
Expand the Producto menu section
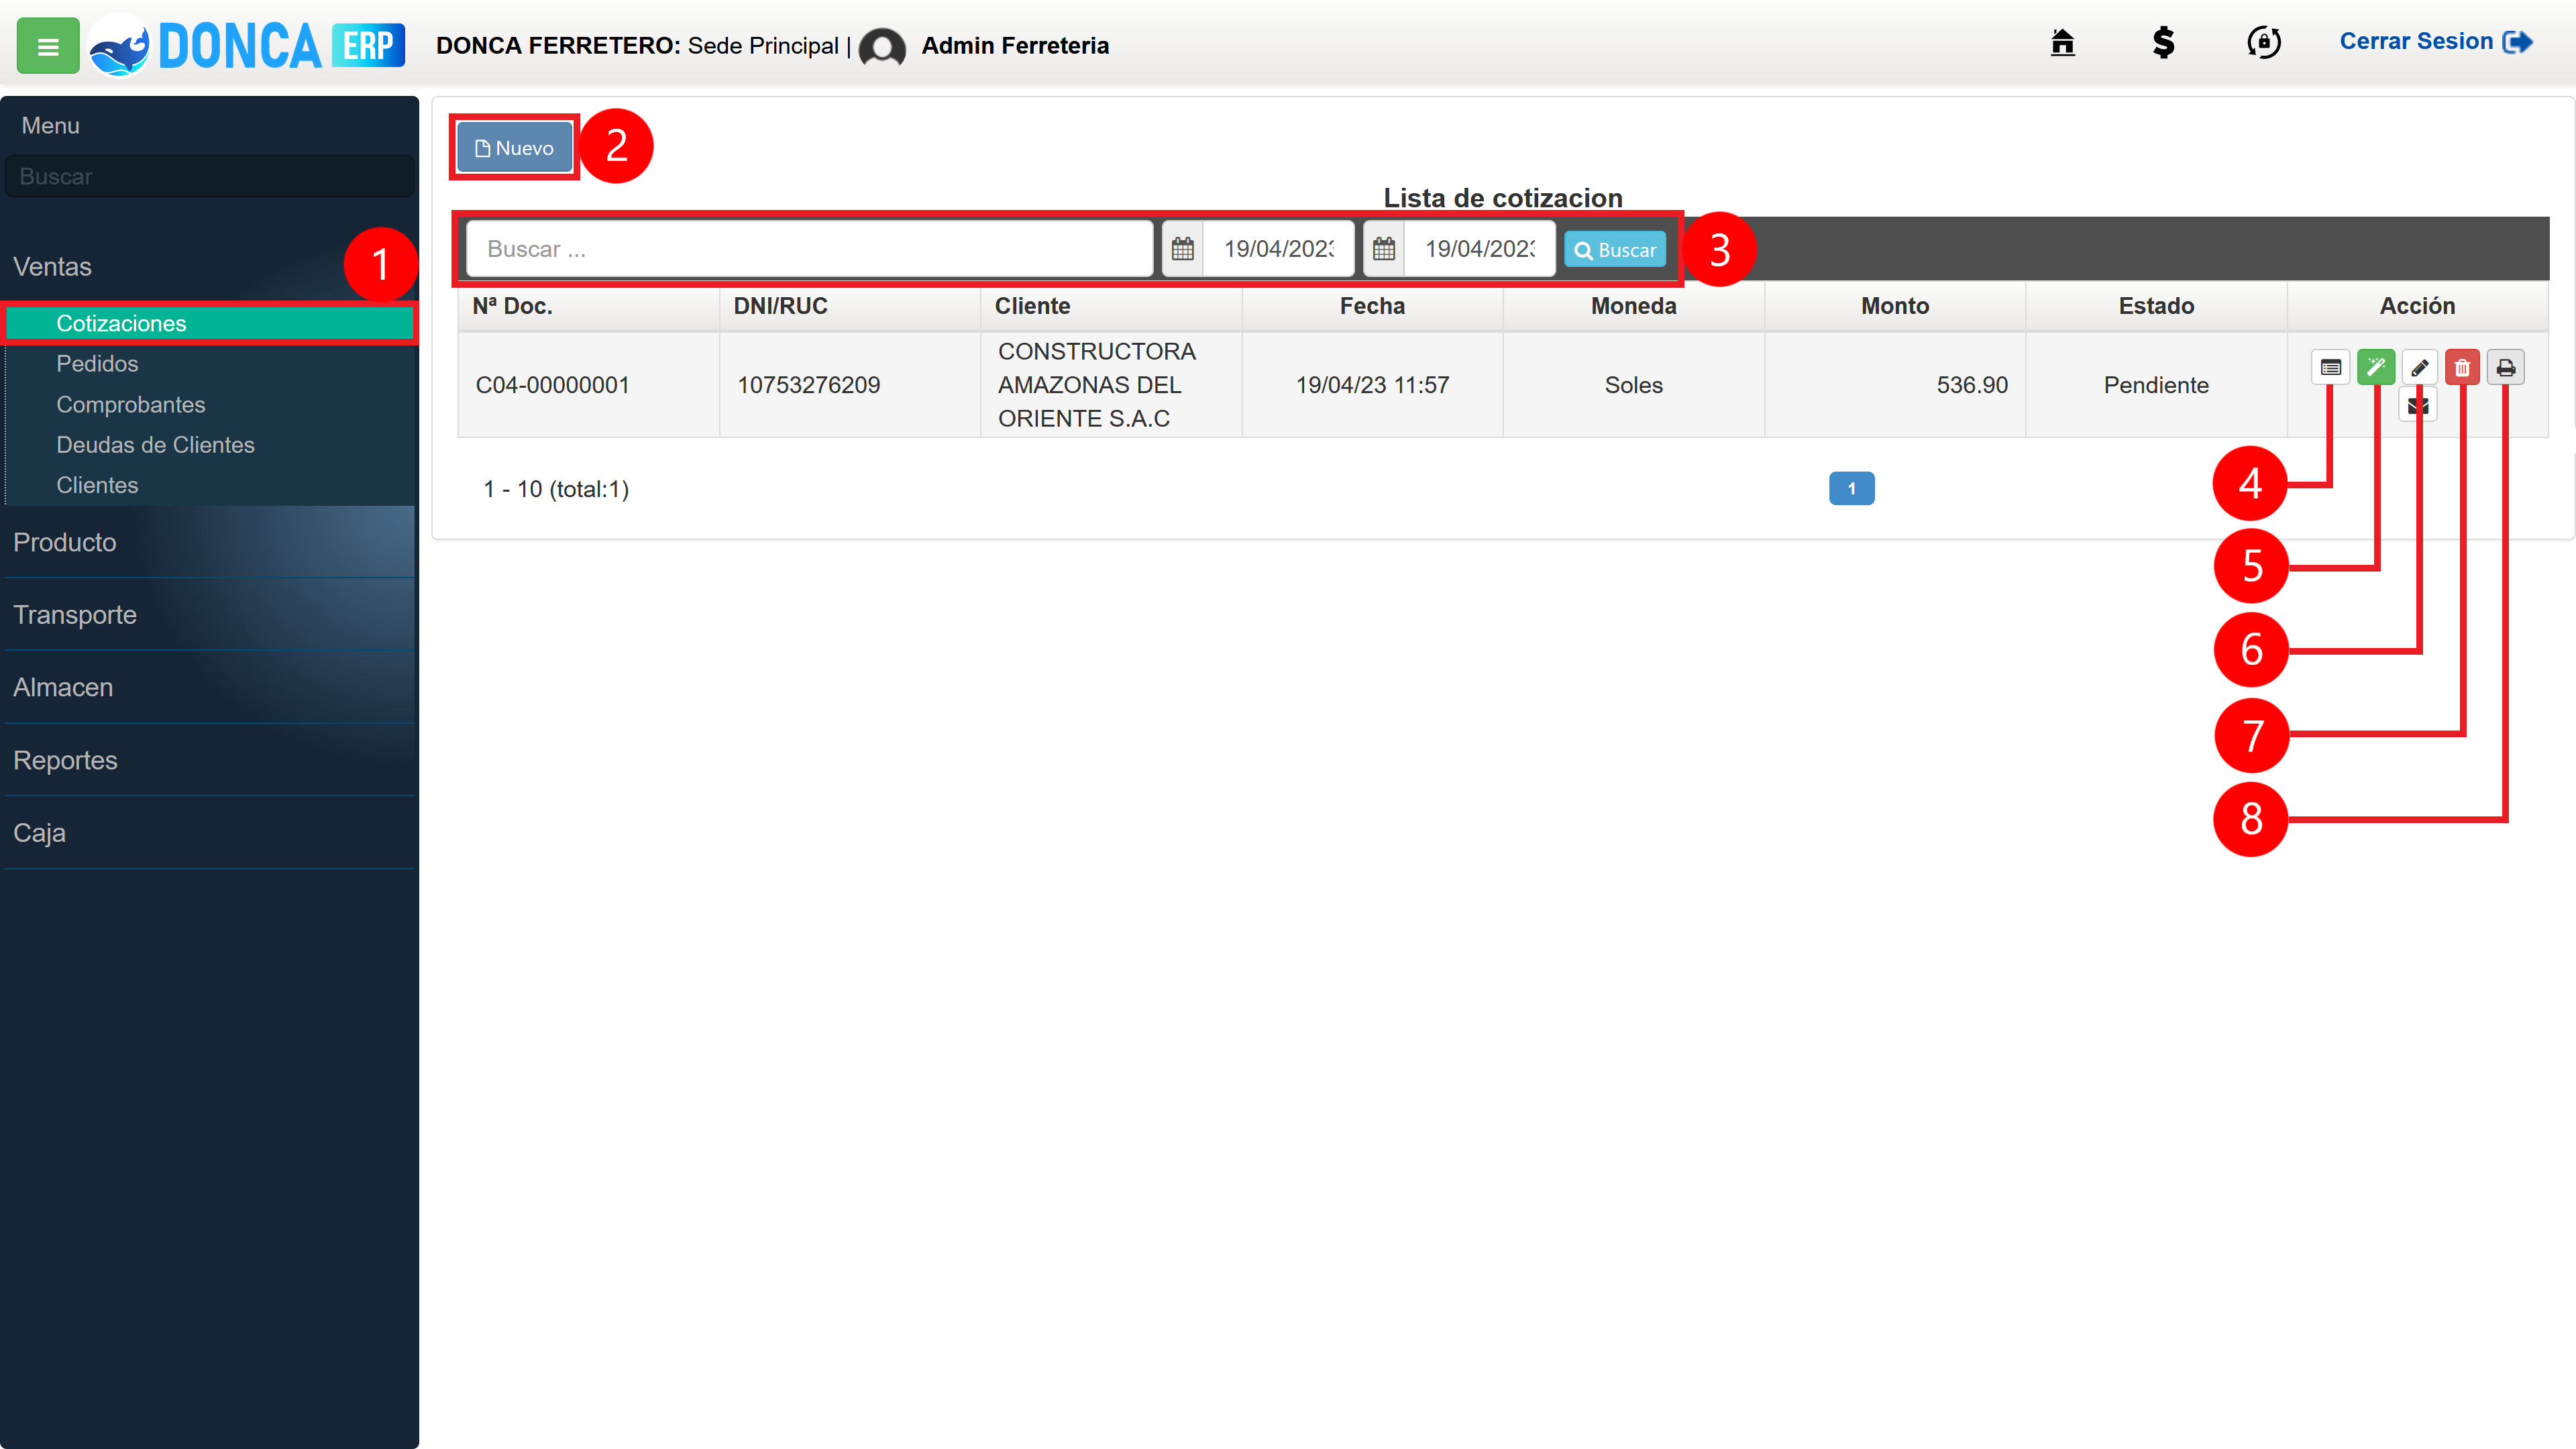(209, 542)
